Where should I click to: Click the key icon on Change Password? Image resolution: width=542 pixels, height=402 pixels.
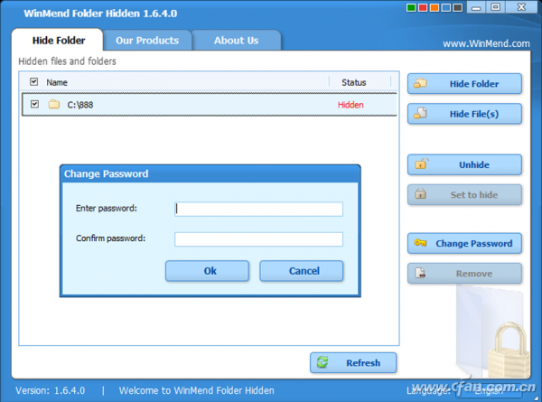[420, 243]
